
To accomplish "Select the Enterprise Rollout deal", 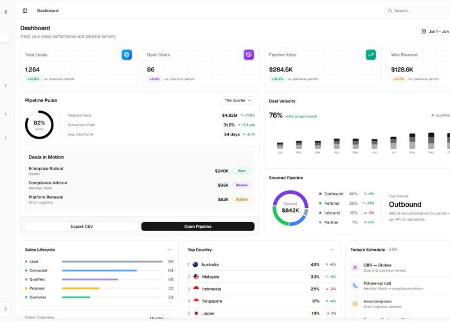I will [x=139, y=171].
